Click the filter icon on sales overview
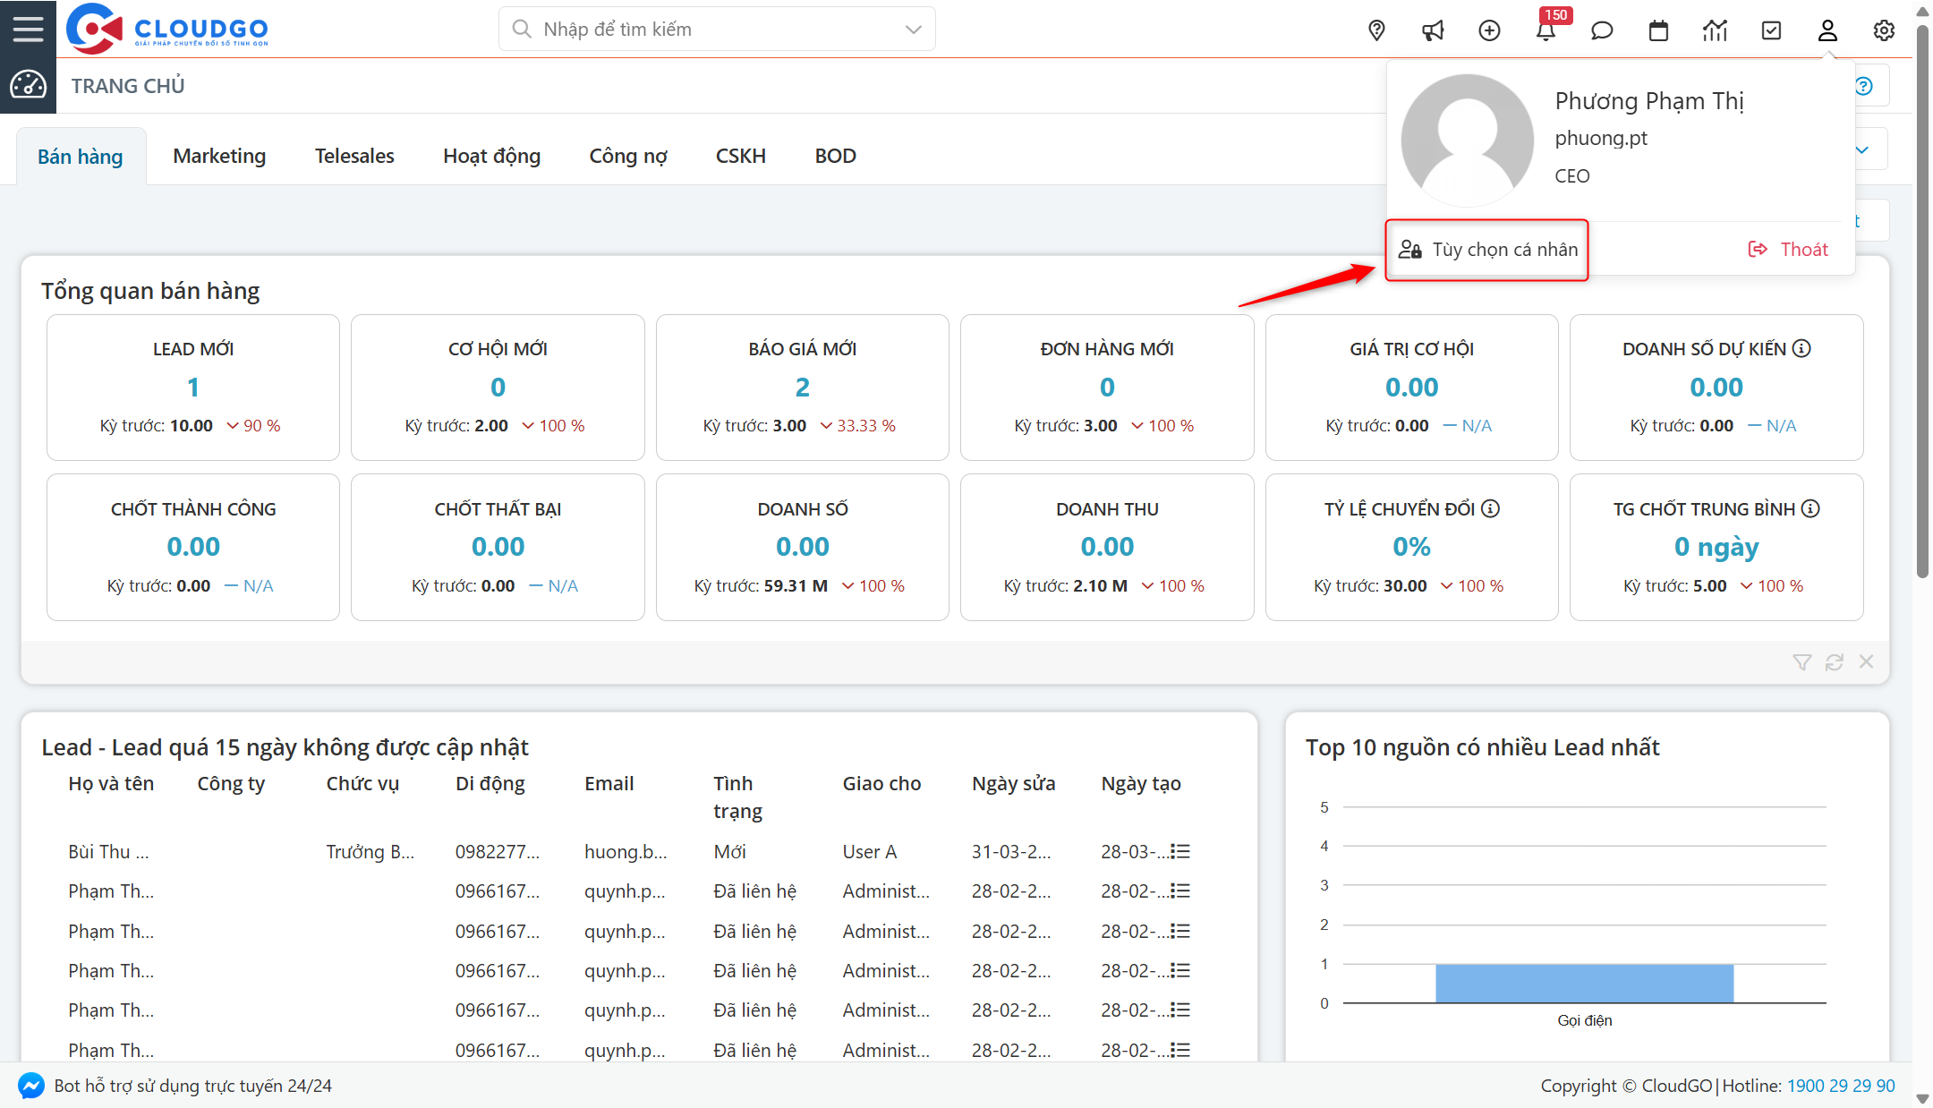 coord(1801,662)
